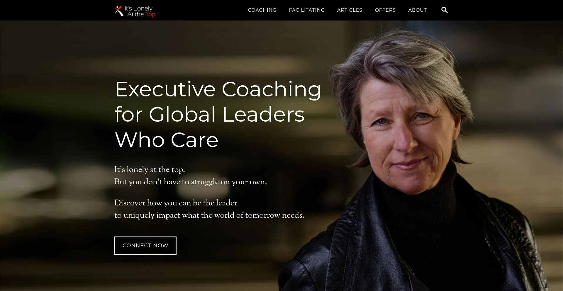Click the "for Global Leaders" headline line

pos(210,114)
